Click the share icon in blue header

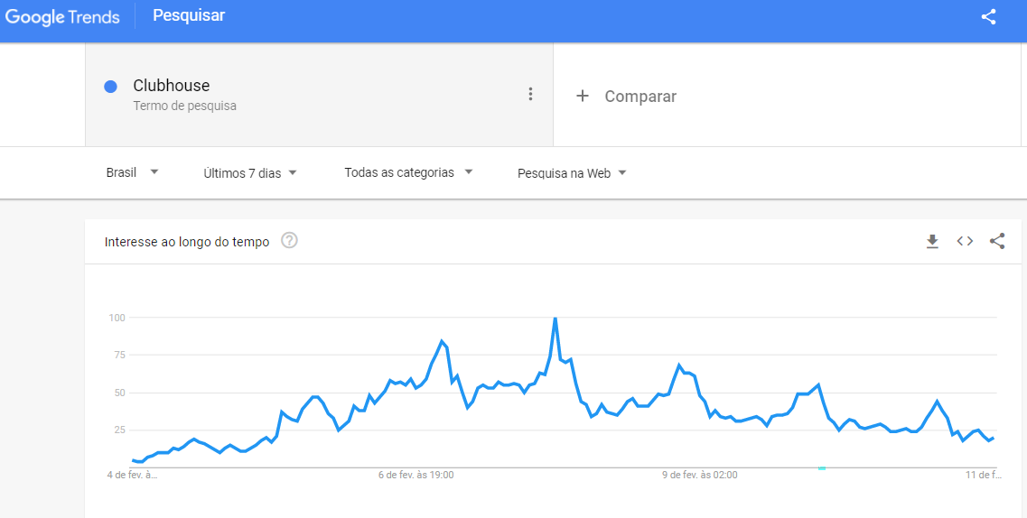click(x=989, y=16)
